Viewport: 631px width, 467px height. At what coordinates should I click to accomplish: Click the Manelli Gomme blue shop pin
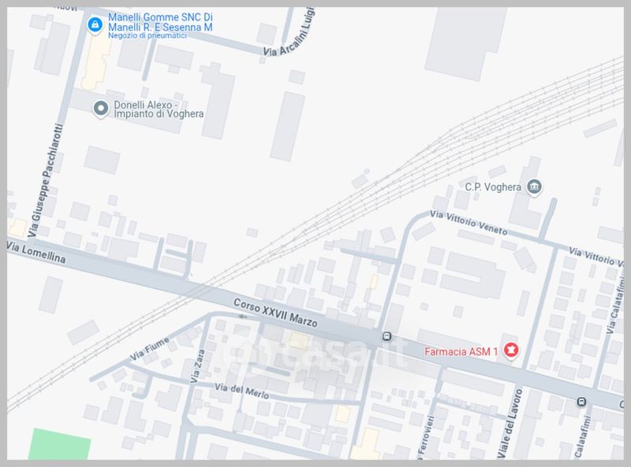tap(95, 25)
